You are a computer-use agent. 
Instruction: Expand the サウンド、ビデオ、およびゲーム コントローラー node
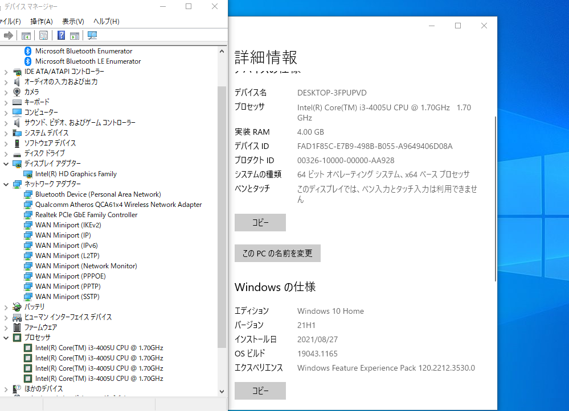6,123
